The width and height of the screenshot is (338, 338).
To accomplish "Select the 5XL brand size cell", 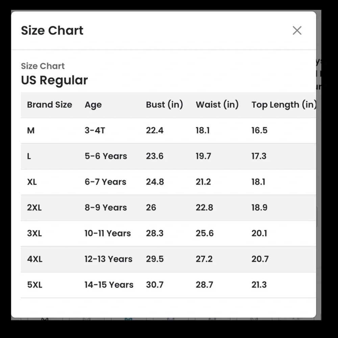I will tap(35, 285).
